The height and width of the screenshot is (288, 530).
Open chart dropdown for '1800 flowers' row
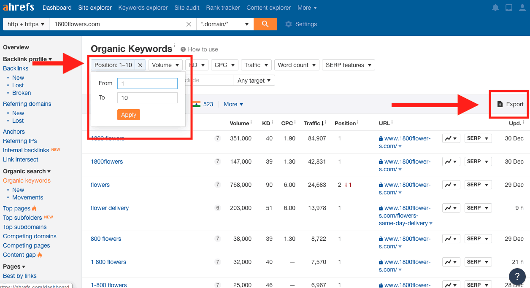451,138
